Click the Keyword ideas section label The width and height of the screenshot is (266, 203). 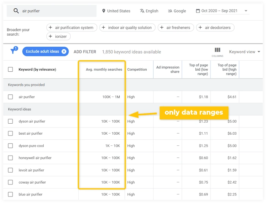(x=19, y=109)
